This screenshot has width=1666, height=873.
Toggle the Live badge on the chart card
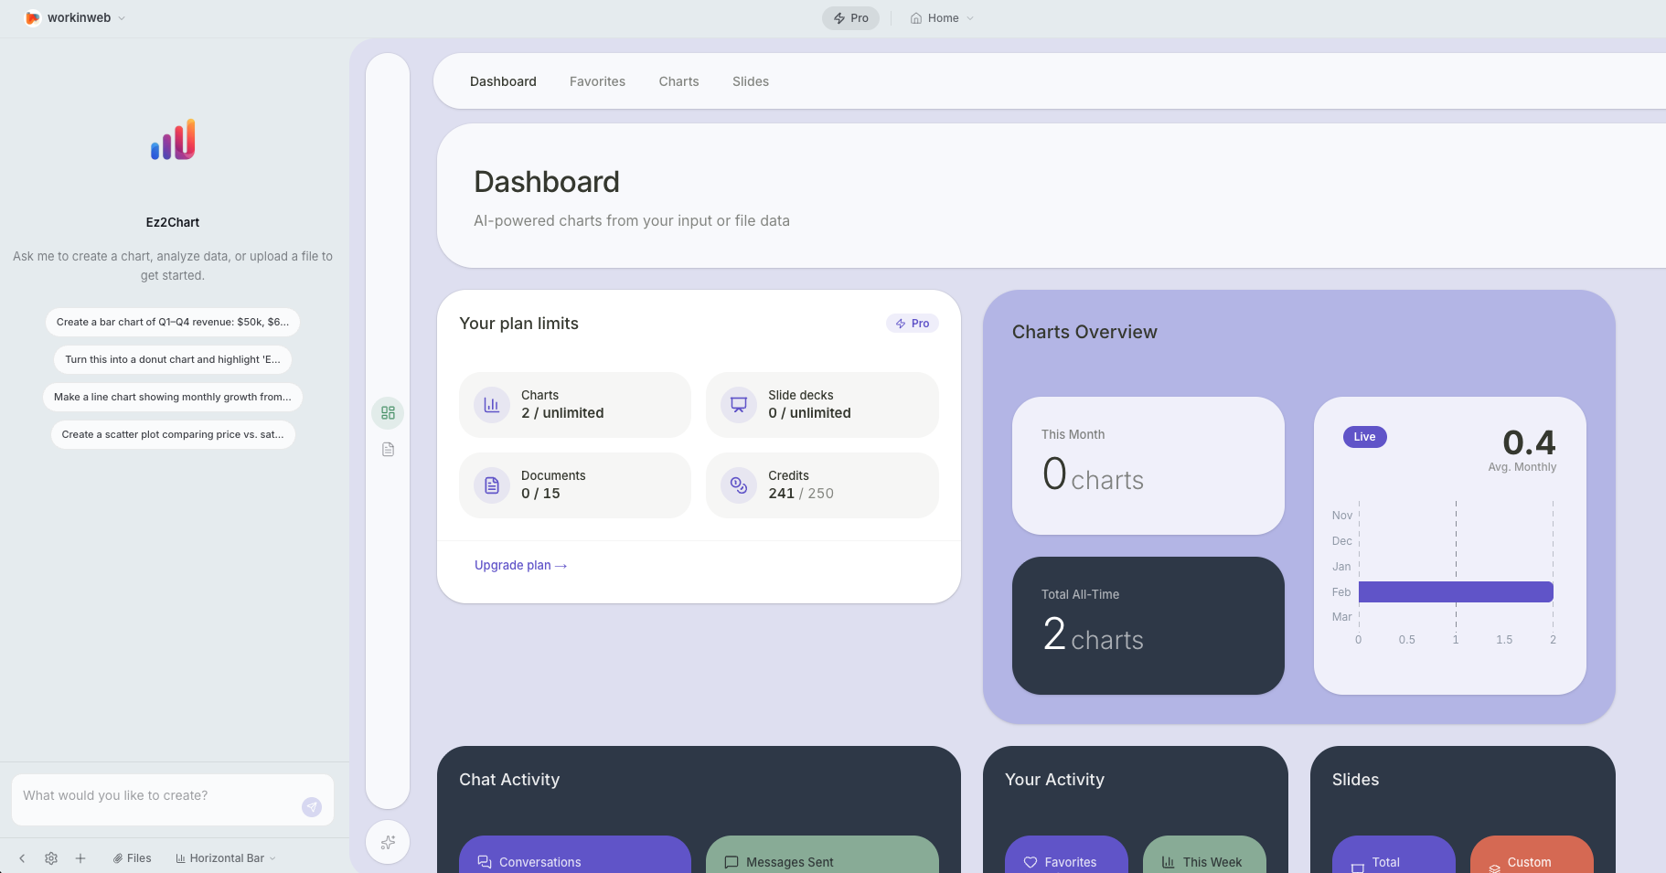pyautogui.click(x=1363, y=436)
